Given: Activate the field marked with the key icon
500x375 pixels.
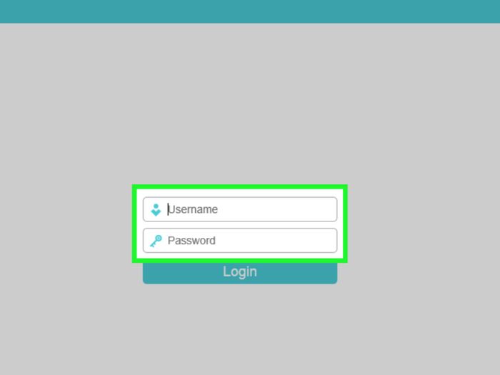Looking at the screenshot, I should [x=240, y=241].
